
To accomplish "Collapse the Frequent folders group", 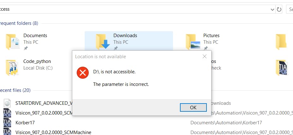I will tap(19, 23).
